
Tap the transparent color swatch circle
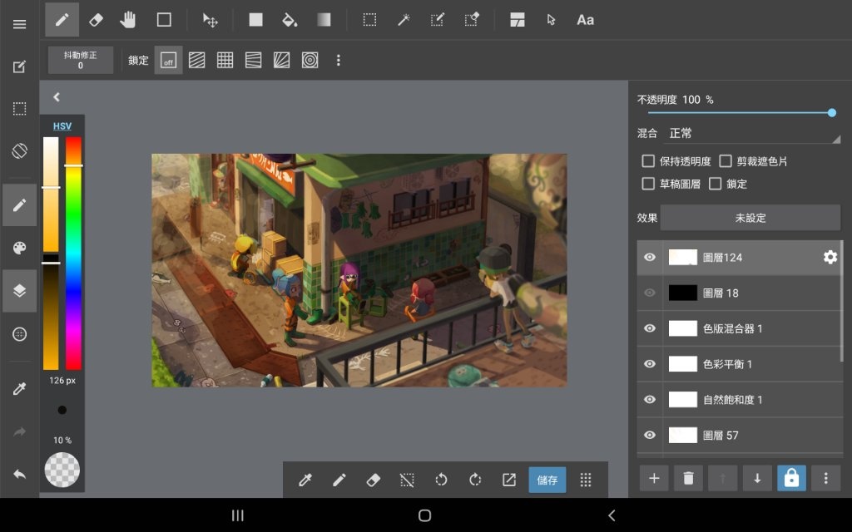point(62,470)
